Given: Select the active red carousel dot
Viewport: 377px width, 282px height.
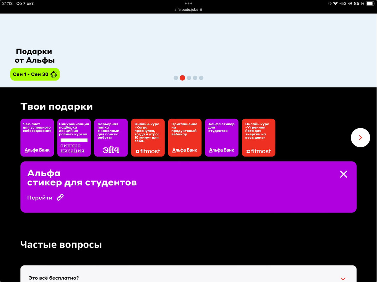Looking at the screenshot, I should pos(182,78).
